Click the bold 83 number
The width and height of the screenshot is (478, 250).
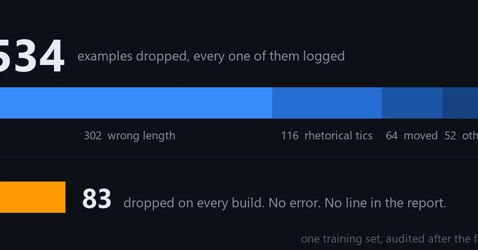[x=97, y=199]
